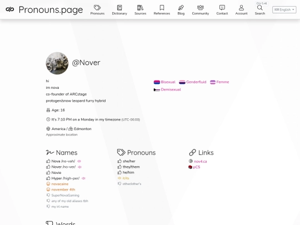Click the @Nover profile avatar
This screenshot has width=300, height=225.
point(57,63)
